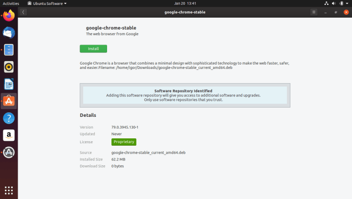This screenshot has height=199, width=352.
Task: Restore the window using the maximize button
Action: click(336, 12)
